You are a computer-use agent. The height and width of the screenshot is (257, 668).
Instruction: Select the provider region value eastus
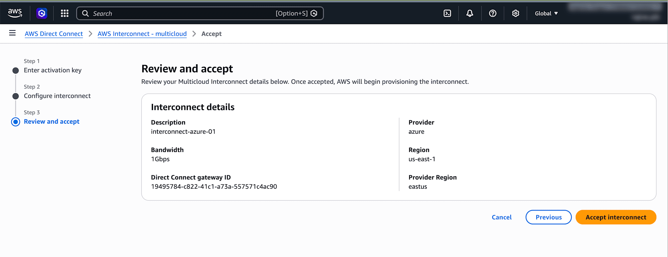pos(417,187)
